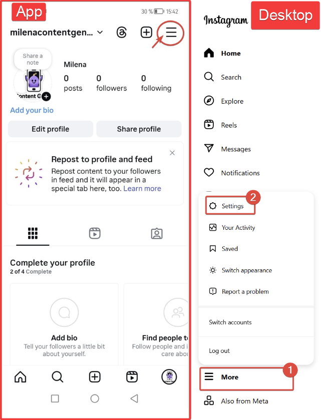Open Explore in the desktop sidebar
The image size is (321, 420).
232,101
